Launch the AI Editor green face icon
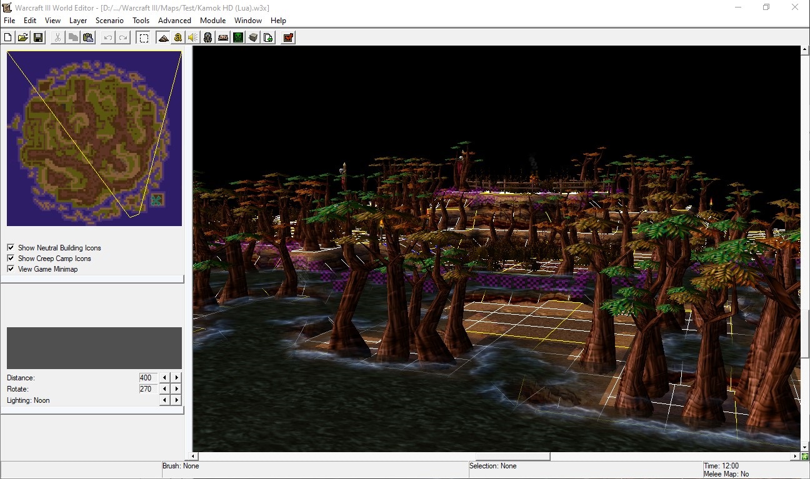The image size is (810, 479). click(238, 37)
